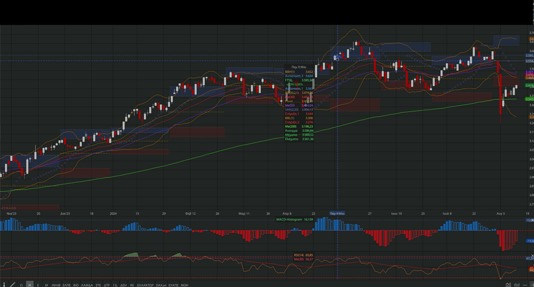The height and width of the screenshot is (287, 534).
Task: Click the Μέγιστο value row in tooltip
Action: click(x=299, y=135)
